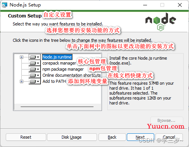Select the npm package manager feature
Image resolution: width=189 pixels, height=147 pixels.
click(63, 69)
